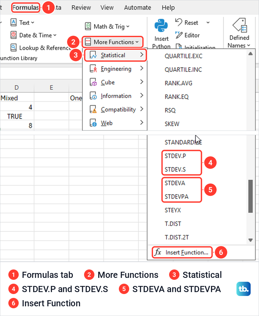Select the STEYX function
Screen dimensions: 259x316
point(173,210)
